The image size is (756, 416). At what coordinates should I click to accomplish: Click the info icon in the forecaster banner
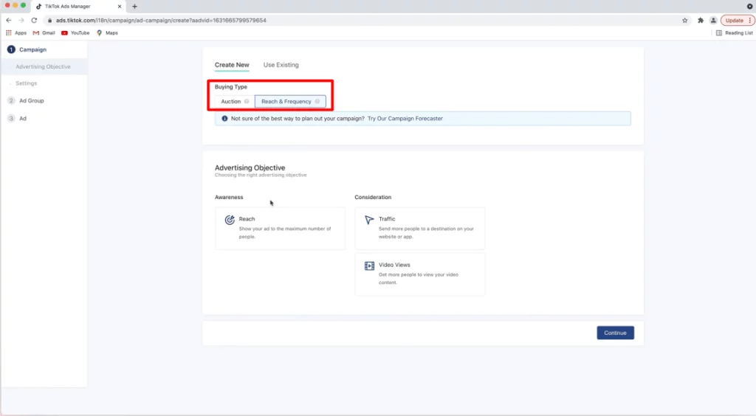pyautogui.click(x=224, y=119)
